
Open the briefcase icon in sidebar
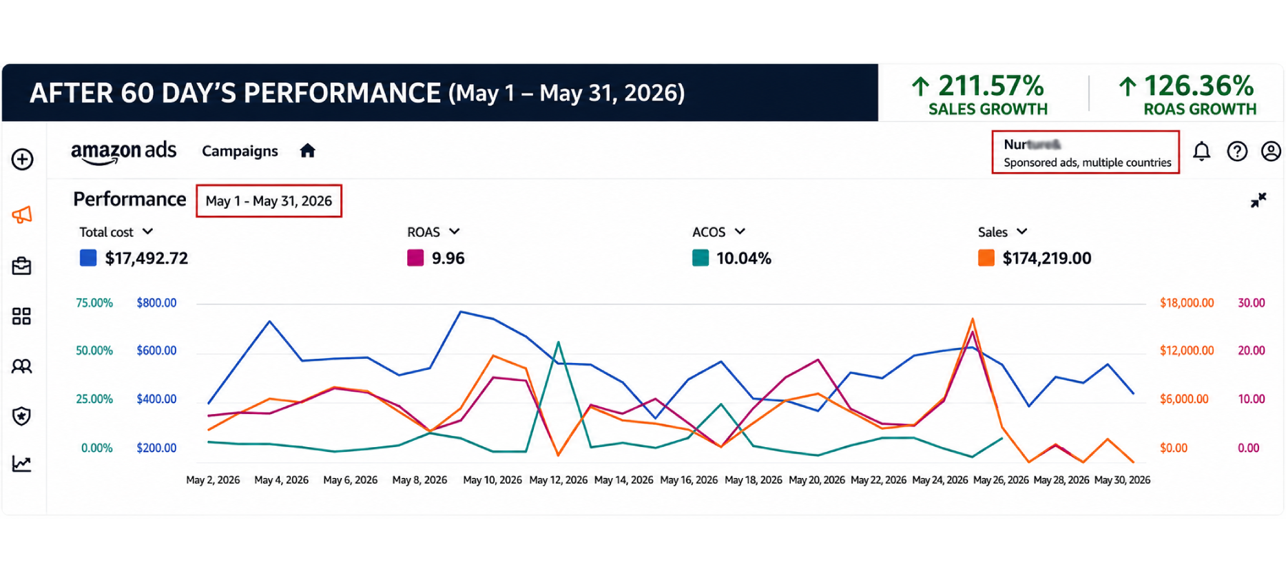pyautogui.click(x=22, y=266)
